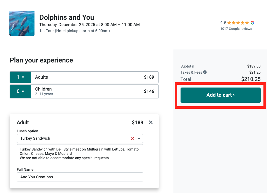The height and width of the screenshot is (193, 267).
Task: Click the "Dolphins and You" tour title
Action: (67, 17)
